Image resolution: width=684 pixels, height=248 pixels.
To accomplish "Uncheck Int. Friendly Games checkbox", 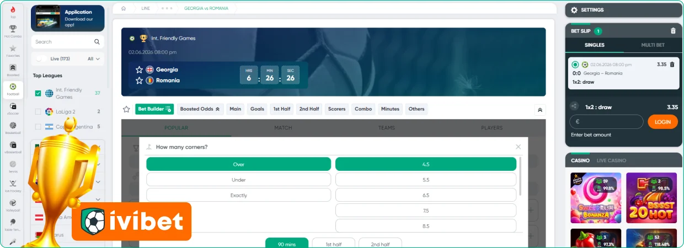I will [38, 93].
